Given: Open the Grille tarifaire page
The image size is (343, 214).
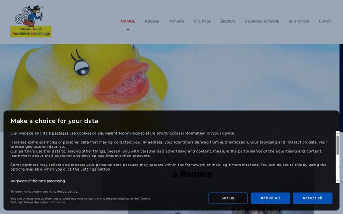Looking at the screenshot, I should (299, 21).
